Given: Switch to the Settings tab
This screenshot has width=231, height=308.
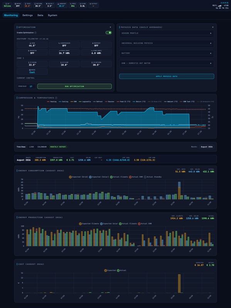Looking at the screenshot, I should (x=27, y=15).
